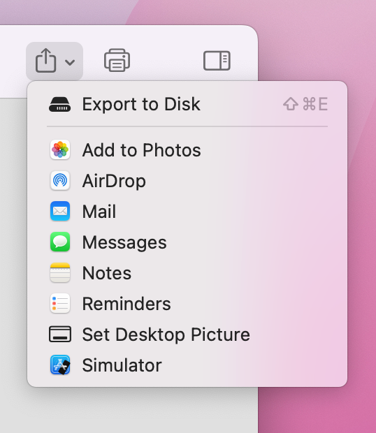This screenshot has width=376, height=433.
Task: Share via Mail
Action: tap(187, 212)
